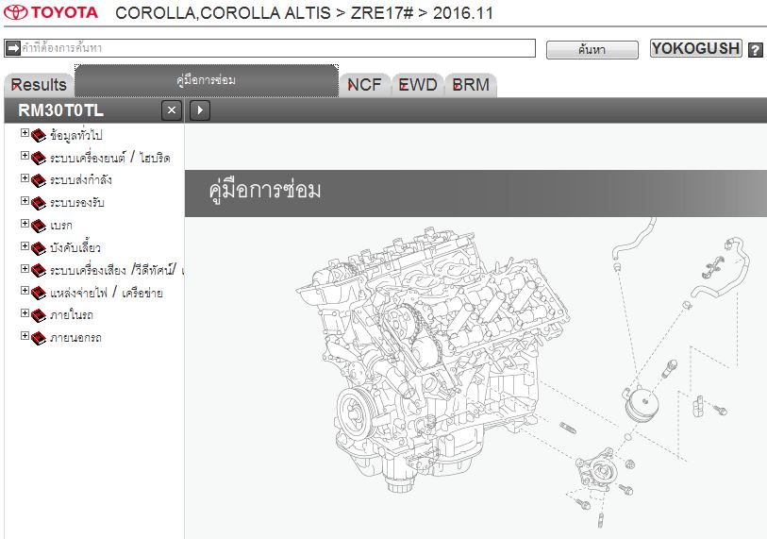Open the BRM tab
Viewport: 767px width, 539px height.
coord(471,85)
